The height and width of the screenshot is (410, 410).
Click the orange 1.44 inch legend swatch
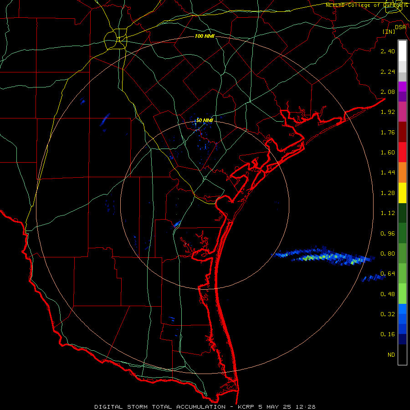[402, 172]
